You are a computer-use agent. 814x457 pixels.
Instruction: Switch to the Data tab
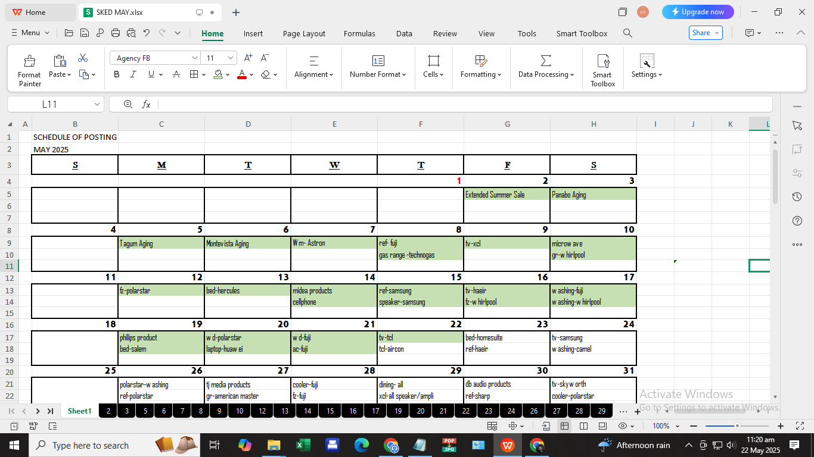point(404,33)
